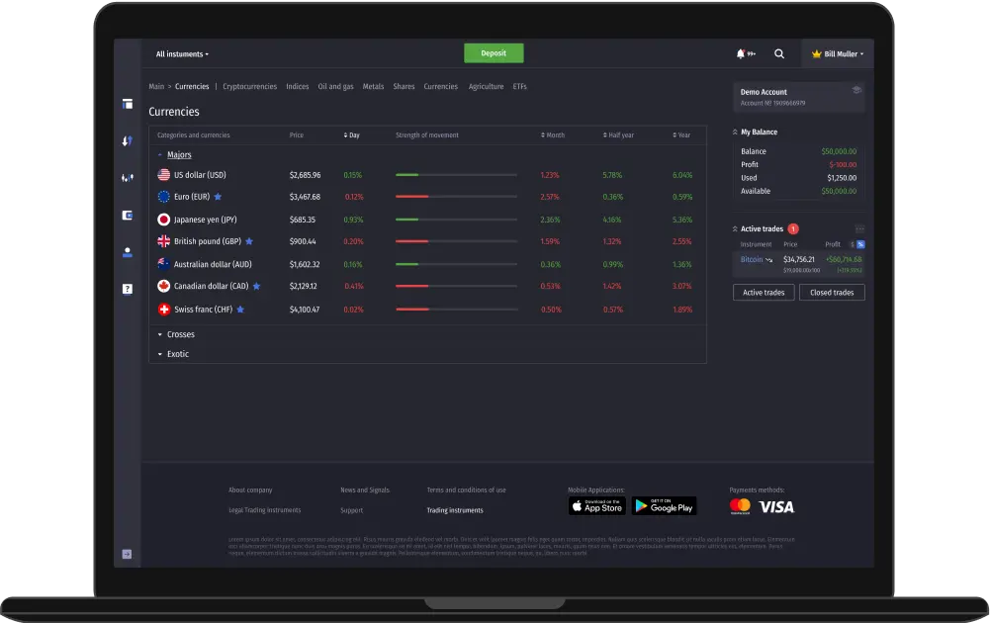Open profile via the person sidebar icon
Viewport: 990px width, 623px height.
[x=127, y=251]
